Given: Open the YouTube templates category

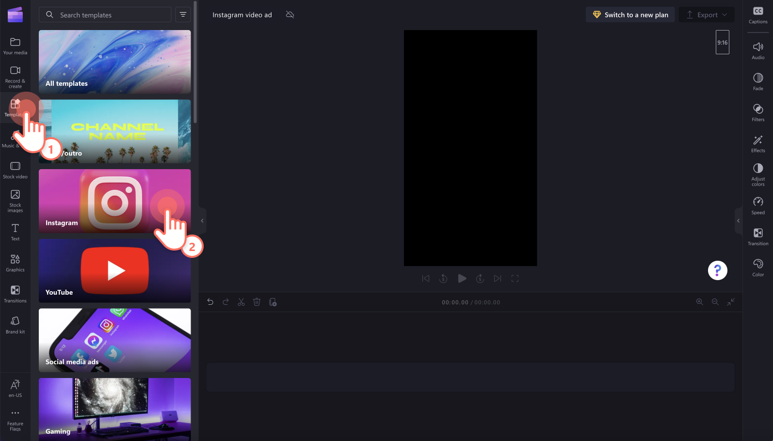Looking at the screenshot, I should (x=114, y=270).
